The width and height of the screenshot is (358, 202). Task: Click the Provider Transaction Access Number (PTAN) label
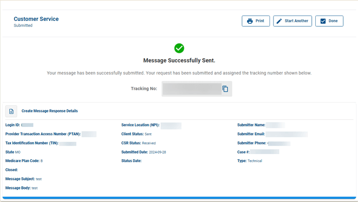(x=43, y=134)
